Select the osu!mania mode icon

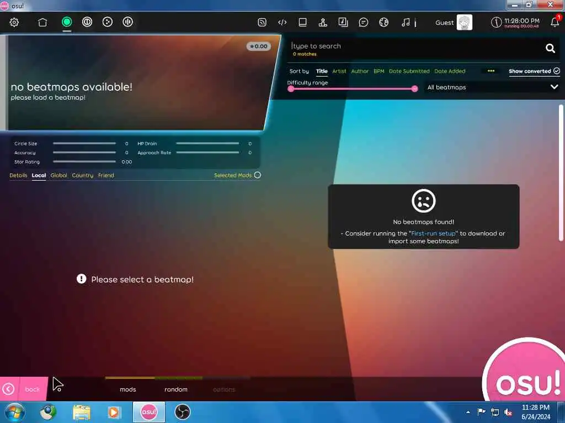pos(127,22)
